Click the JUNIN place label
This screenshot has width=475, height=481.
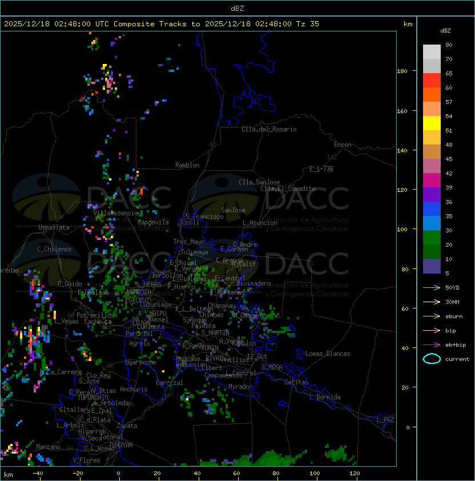click(x=210, y=347)
